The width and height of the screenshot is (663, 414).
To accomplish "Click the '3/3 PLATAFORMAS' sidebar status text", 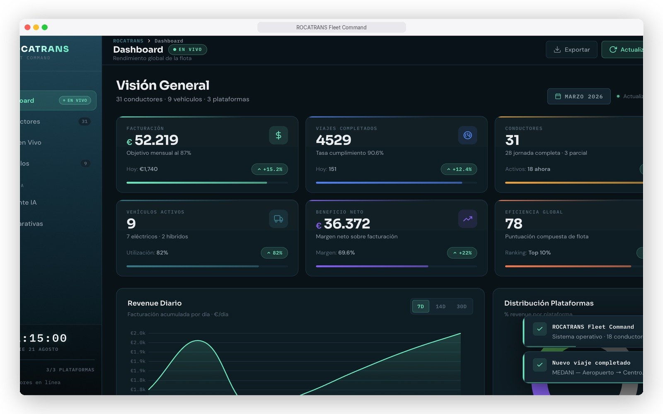I will pyautogui.click(x=70, y=370).
